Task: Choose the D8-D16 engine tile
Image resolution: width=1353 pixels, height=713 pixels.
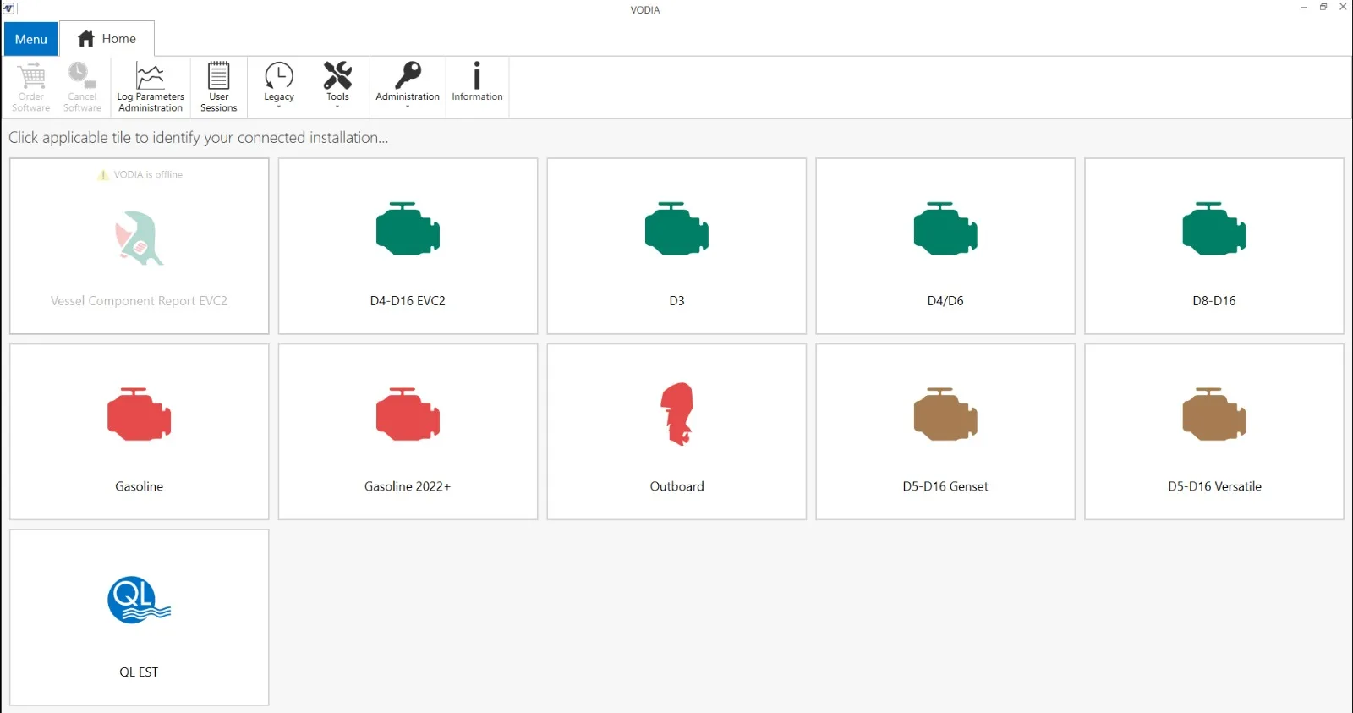Action: pos(1214,246)
